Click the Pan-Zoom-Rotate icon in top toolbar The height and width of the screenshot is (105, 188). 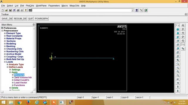14,10
